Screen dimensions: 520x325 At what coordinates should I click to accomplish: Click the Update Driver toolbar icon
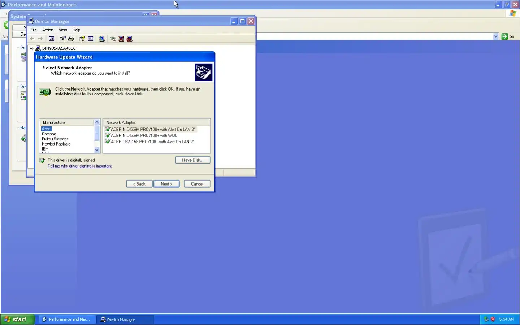[113, 39]
